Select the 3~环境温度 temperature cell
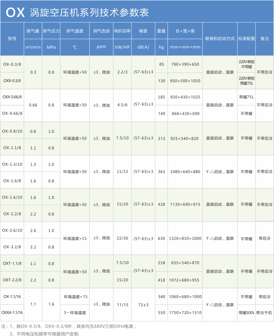The image size is (274, 336). pyautogui.click(x=75, y=313)
